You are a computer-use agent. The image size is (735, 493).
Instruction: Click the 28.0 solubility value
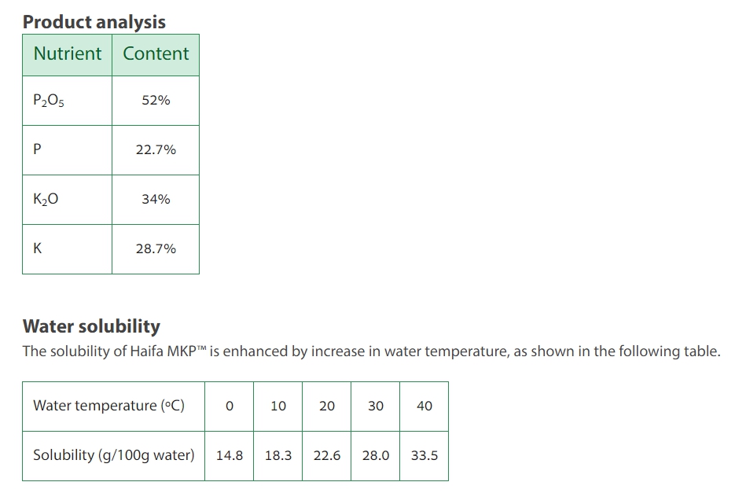(376, 455)
